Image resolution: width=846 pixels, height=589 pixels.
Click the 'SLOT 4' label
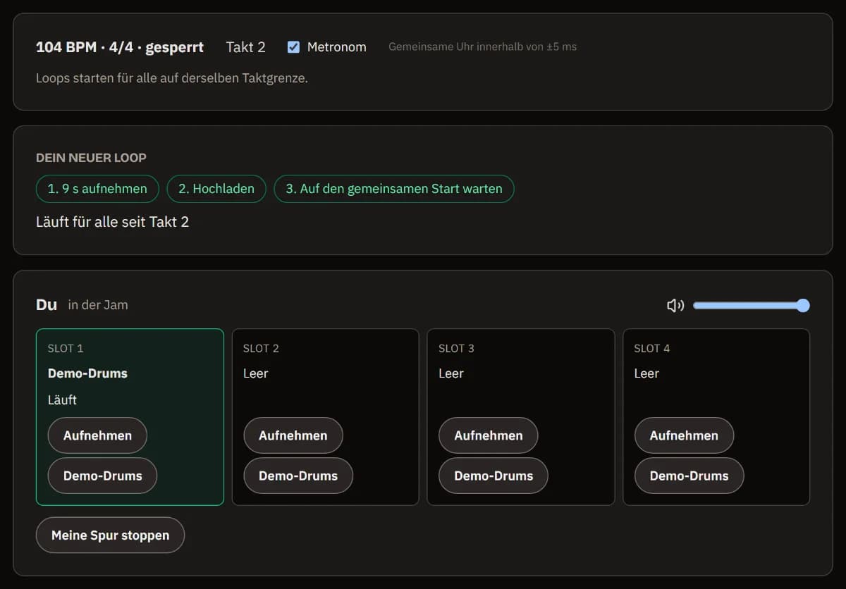point(652,348)
